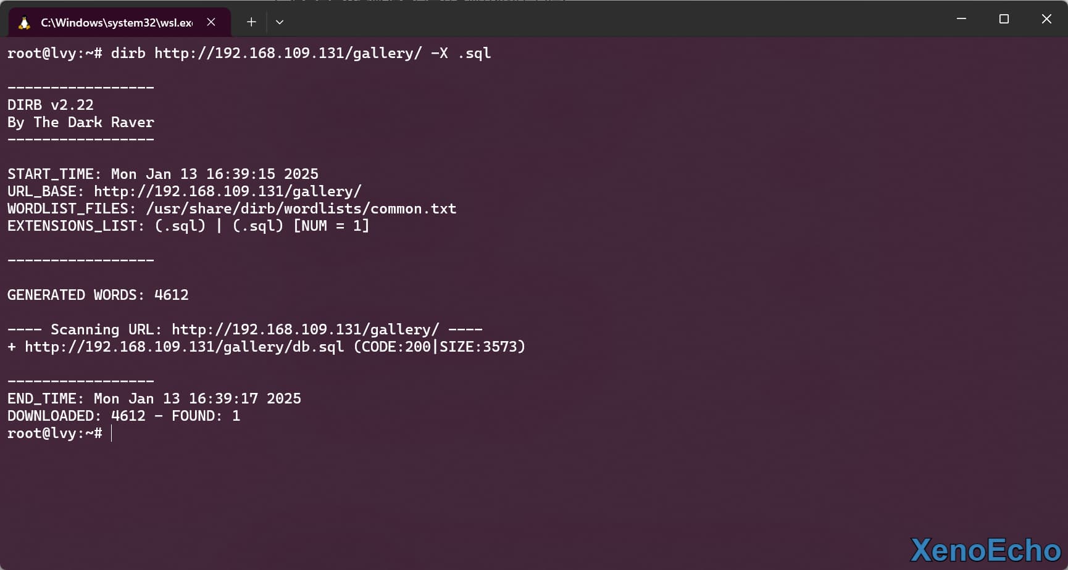The image size is (1068, 570).
Task: Click the URL_BASE gallery address
Action: [x=227, y=191]
